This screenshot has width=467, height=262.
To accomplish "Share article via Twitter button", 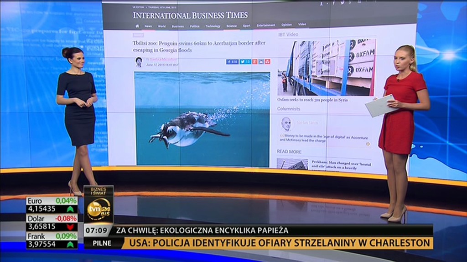I will (245, 62).
